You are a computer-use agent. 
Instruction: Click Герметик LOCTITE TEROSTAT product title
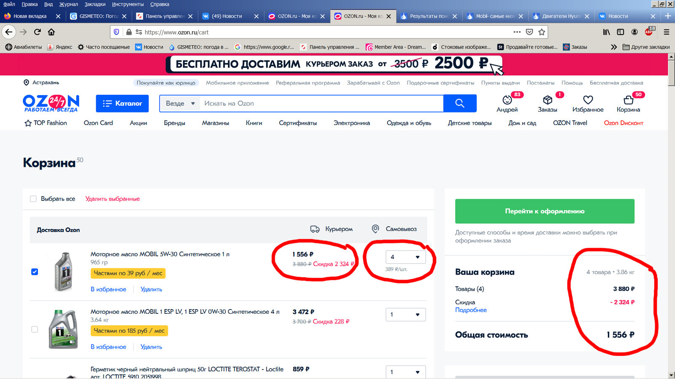187,372
